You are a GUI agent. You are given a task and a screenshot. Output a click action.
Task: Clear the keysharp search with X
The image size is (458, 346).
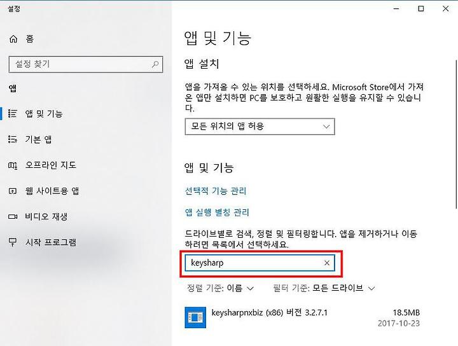click(327, 263)
